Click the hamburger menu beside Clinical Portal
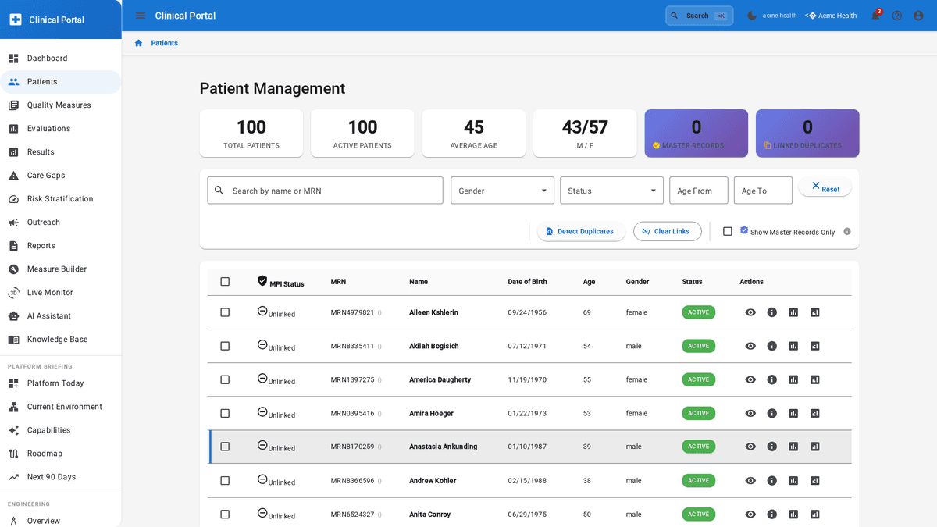Image resolution: width=937 pixels, height=527 pixels. click(140, 15)
